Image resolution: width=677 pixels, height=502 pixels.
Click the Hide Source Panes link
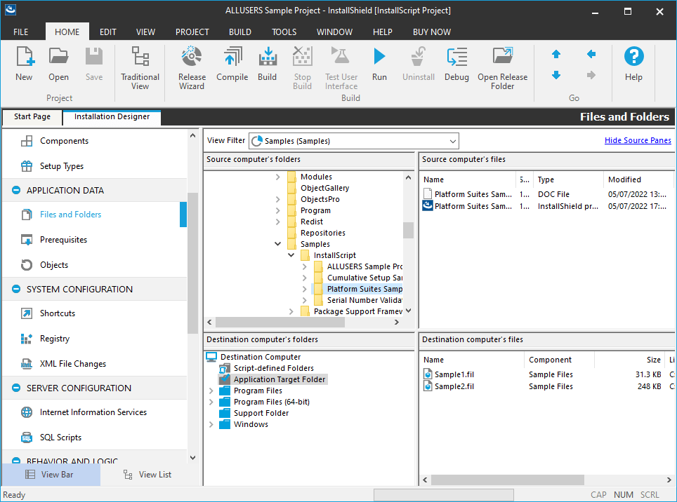(638, 140)
